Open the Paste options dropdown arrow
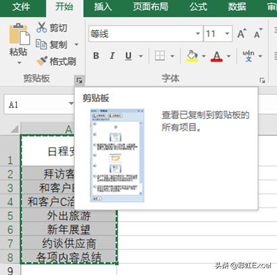 click(20, 63)
